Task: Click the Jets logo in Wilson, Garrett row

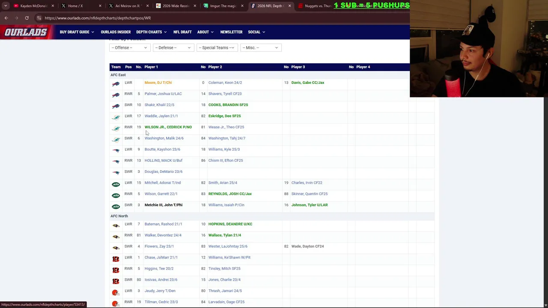Action: point(116,195)
